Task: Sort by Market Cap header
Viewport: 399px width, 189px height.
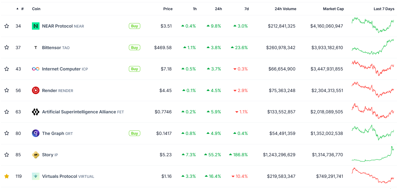Action: (x=333, y=9)
